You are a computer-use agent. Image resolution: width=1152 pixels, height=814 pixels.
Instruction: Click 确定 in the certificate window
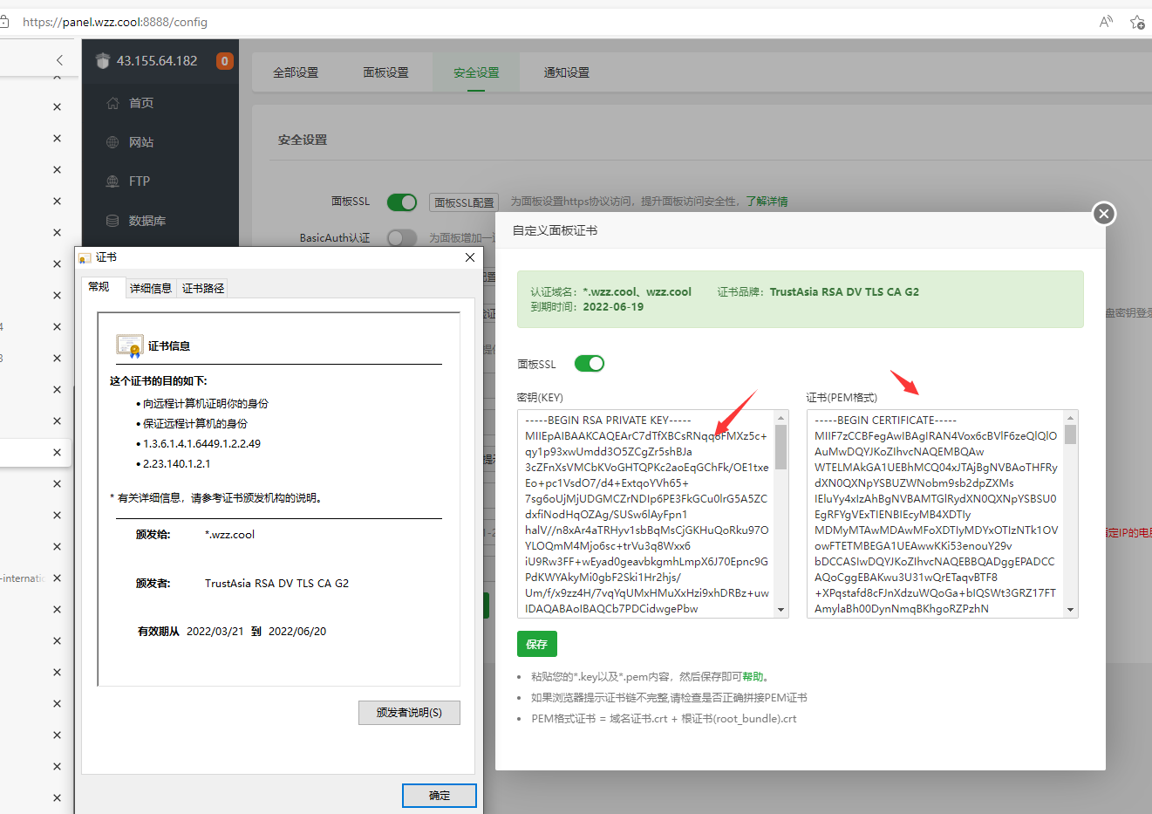click(440, 796)
